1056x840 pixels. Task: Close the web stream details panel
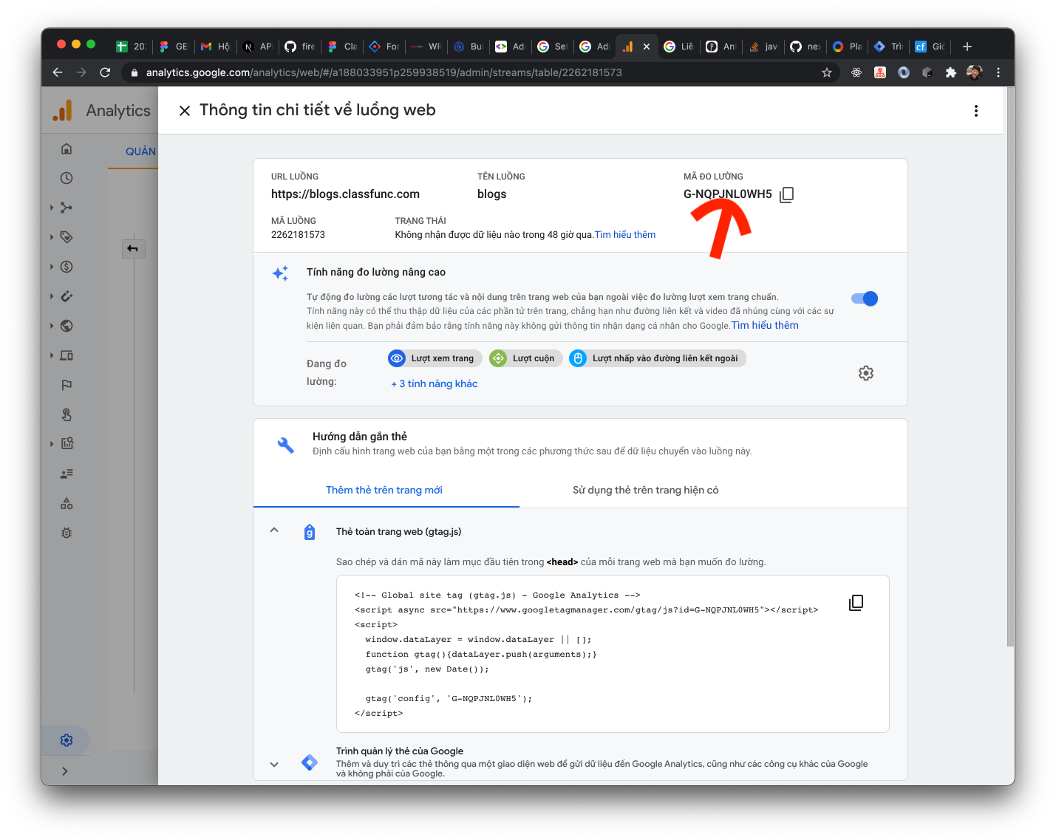185,110
